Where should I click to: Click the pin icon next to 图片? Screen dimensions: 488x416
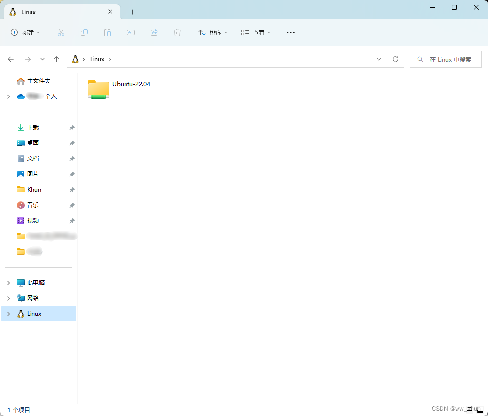(72, 174)
